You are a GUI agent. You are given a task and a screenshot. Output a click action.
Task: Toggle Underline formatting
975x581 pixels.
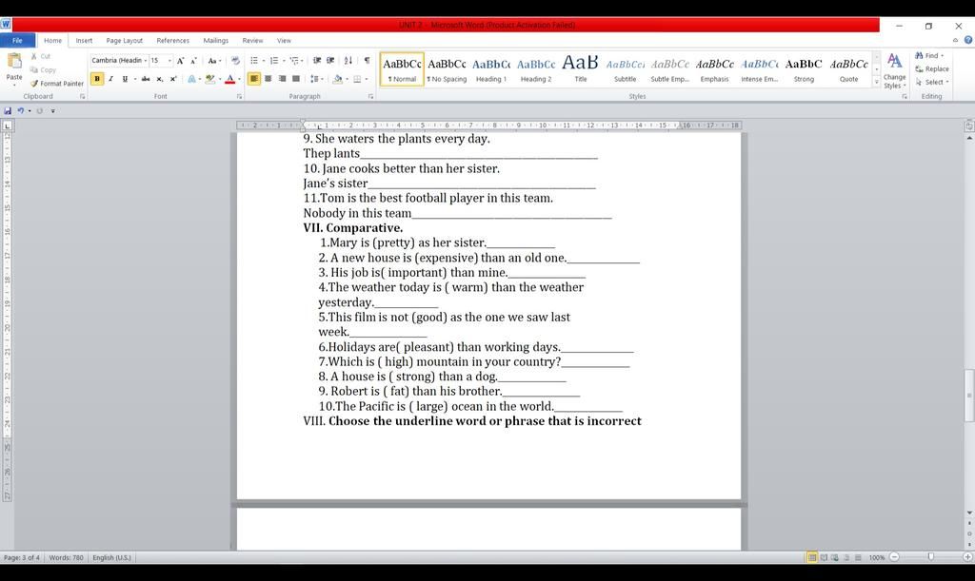[x=125, y=79]
